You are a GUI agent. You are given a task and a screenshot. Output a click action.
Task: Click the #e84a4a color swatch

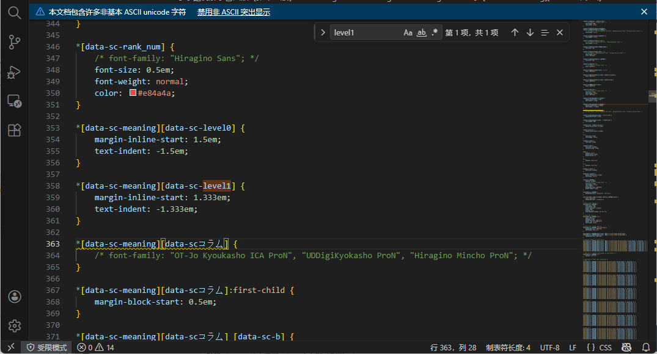(x=133, y=93)
